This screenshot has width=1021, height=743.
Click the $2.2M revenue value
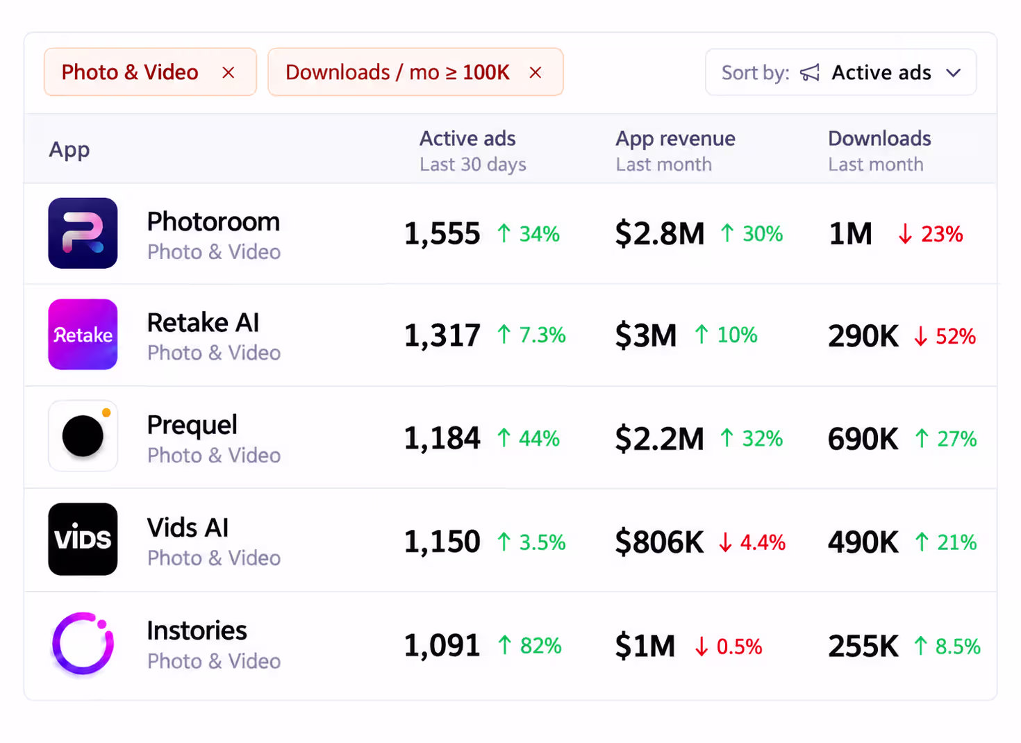point(660,439)
